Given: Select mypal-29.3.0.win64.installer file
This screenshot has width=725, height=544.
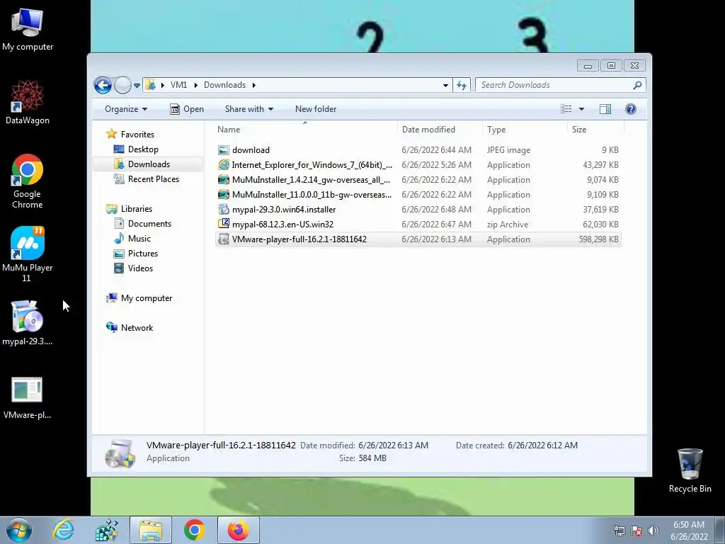Looking at the screenshot, I should tap(418, 209).
